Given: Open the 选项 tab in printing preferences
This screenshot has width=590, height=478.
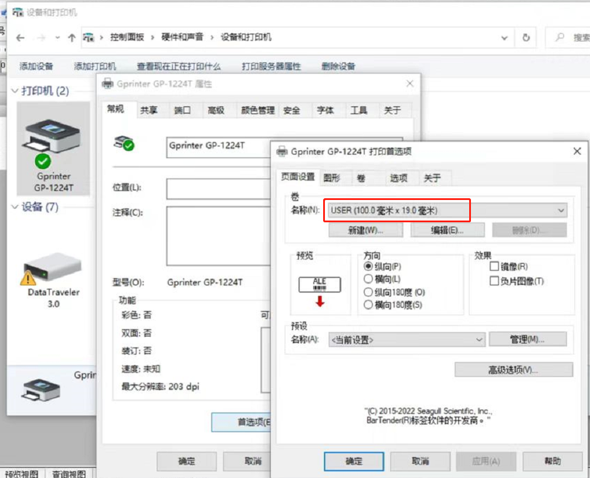Looking at the screenshot, I should pyautogui.click(x=398, y=178).
